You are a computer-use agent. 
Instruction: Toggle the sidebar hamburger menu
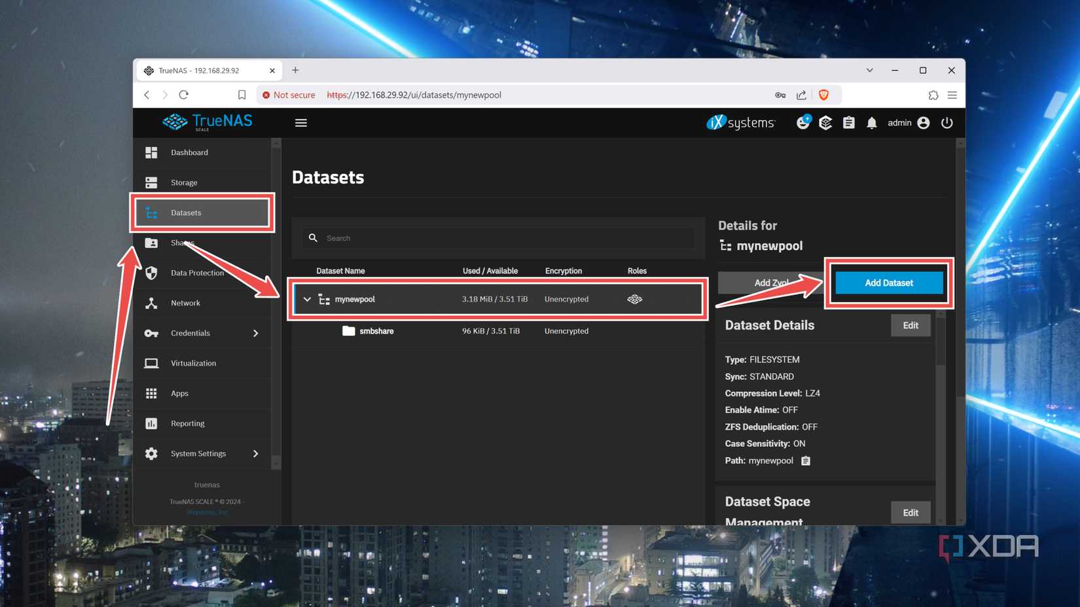click(300, 122)
